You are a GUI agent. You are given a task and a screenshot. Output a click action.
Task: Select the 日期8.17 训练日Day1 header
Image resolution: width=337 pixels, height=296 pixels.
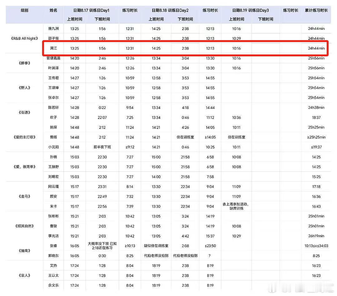pos(91,10)
